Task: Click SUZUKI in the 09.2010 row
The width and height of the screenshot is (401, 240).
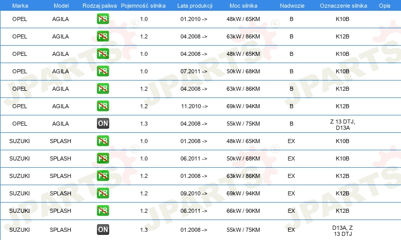Action: tap(19, 193)
